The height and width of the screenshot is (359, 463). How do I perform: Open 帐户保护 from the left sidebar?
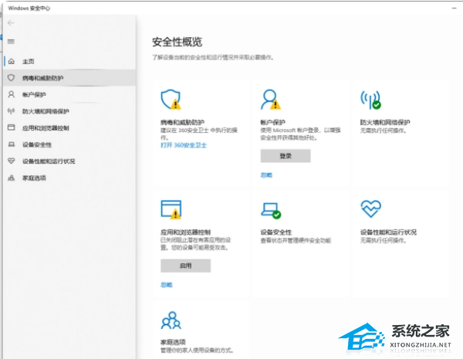34,94
